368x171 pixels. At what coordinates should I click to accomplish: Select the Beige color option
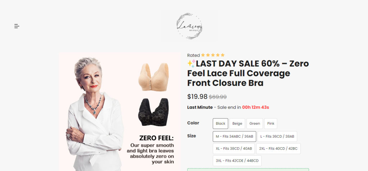pyautogui.click(x=237, y=124)
